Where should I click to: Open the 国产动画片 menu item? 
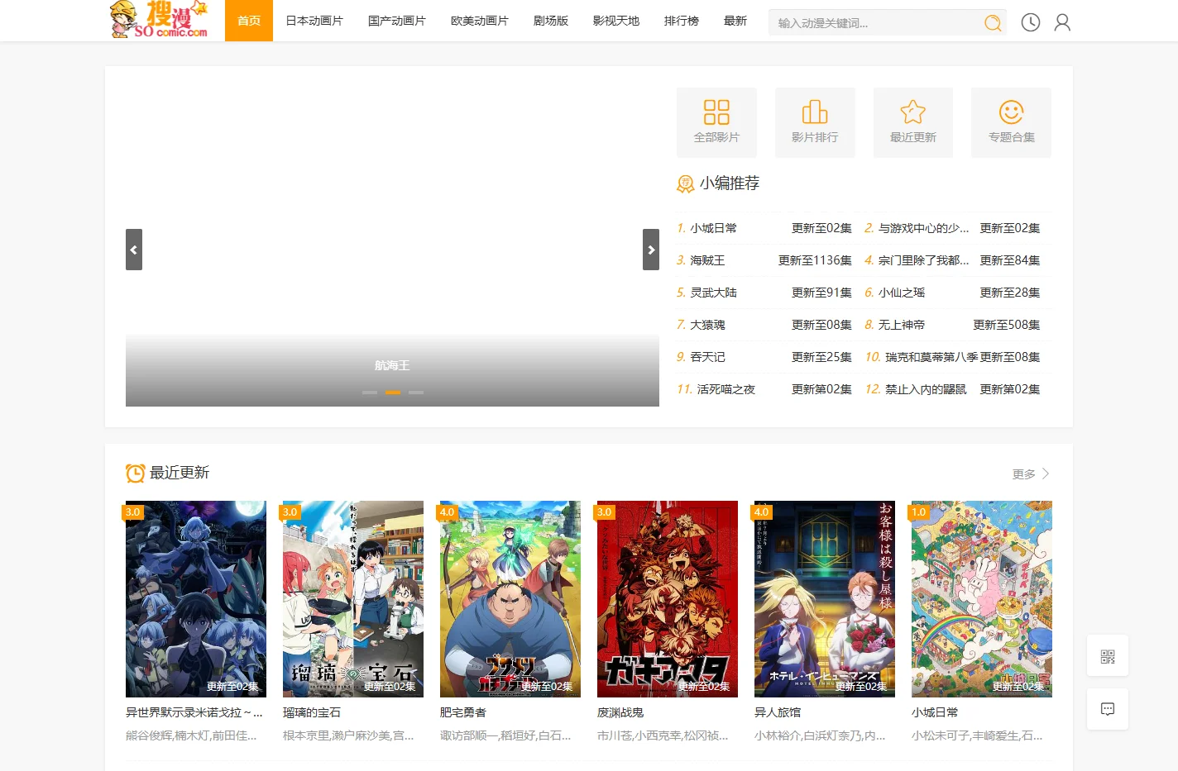(397, 21)
